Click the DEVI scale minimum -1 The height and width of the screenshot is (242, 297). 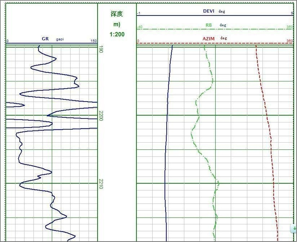(139, 13)
